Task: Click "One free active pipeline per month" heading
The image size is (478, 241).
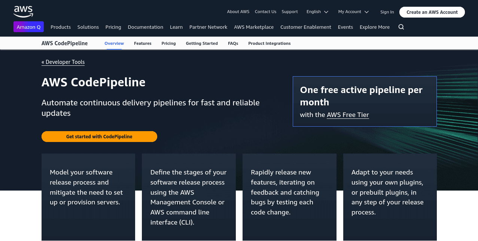Action: tap(361, 96)
